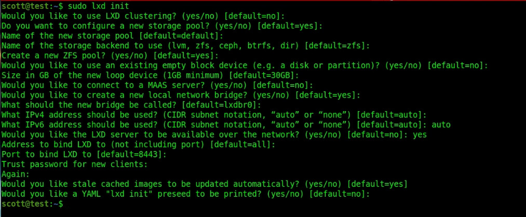Click the LXD clustering question line
Screen dimensions: 526x217
(x=144, y=16)
